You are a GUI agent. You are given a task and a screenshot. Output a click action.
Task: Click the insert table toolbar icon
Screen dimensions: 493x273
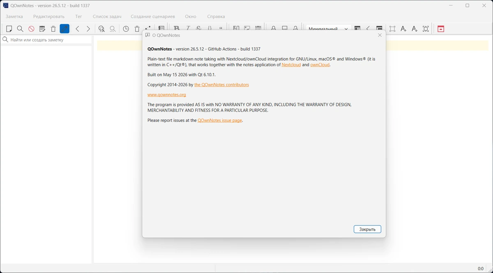(x=258, y=29)
